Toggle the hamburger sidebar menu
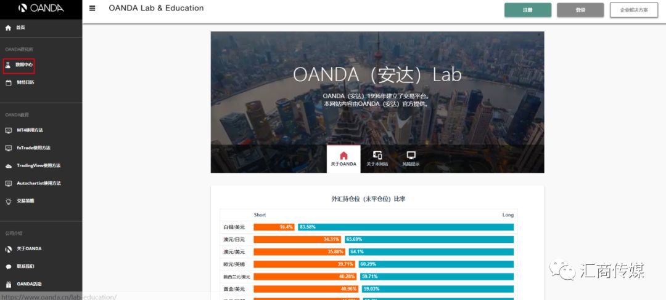 pyautogui.click(x=92, y=9)
